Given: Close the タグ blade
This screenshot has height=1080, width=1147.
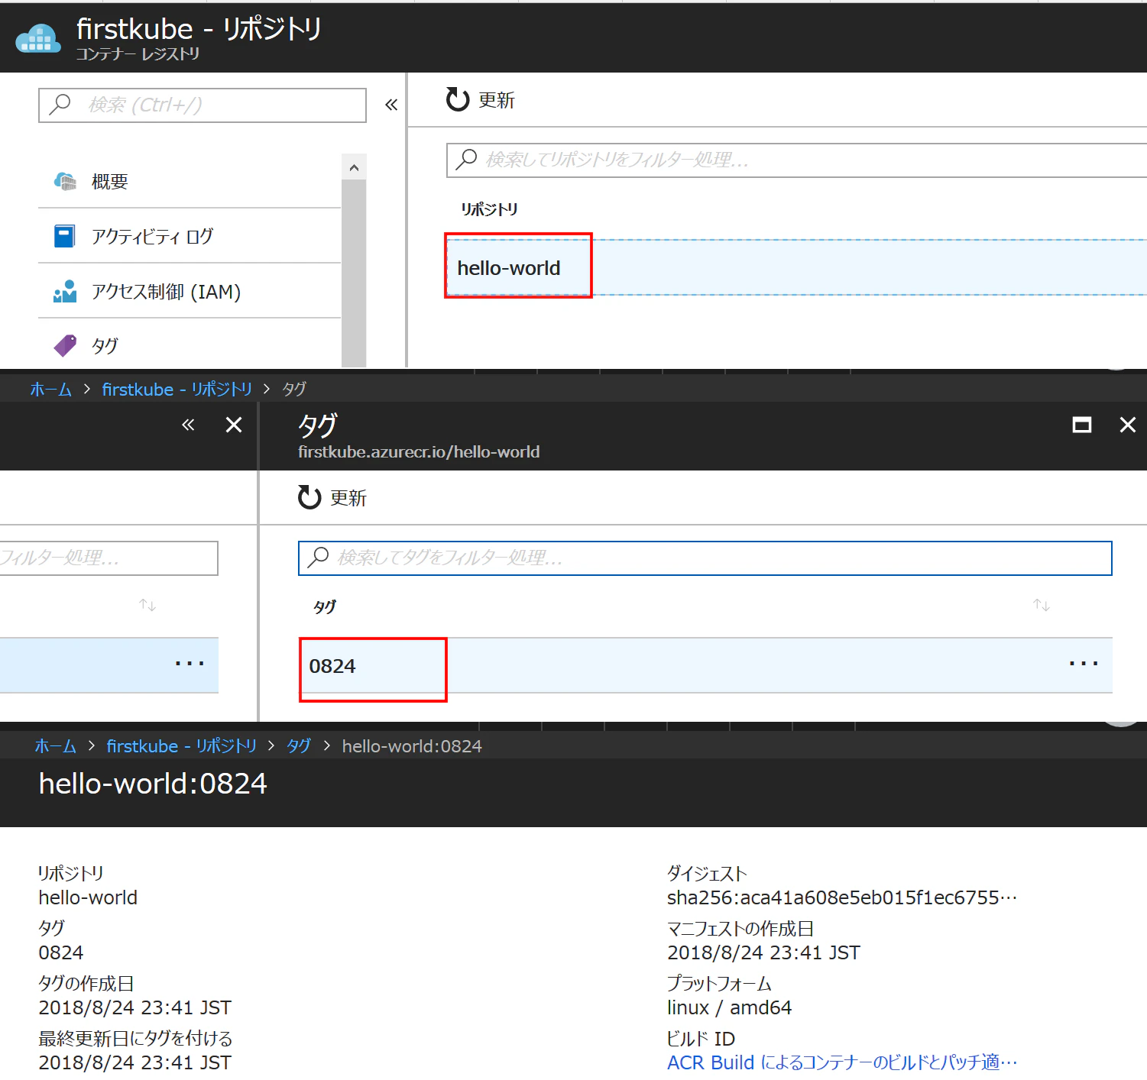Looking at the screenshot, I should coord(1128,425).
